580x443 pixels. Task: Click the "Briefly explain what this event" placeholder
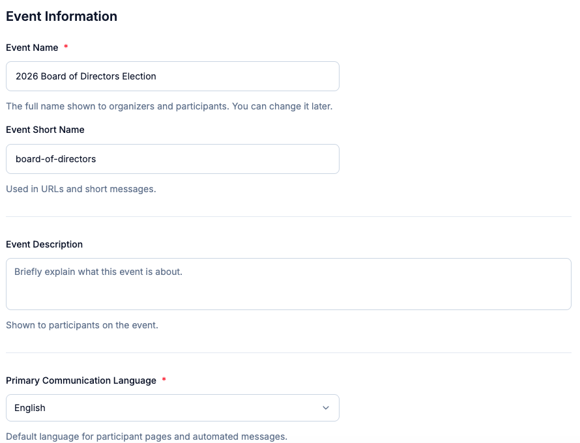click(x=98, y=272)
